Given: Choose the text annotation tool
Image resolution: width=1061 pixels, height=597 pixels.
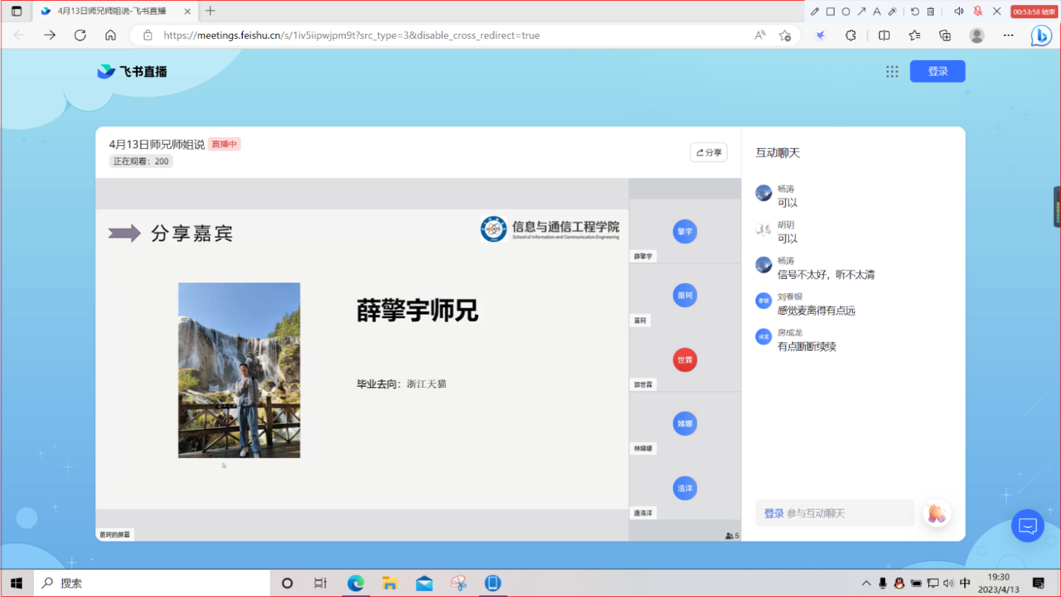Looking at the screenshot, I should [877, 11].
